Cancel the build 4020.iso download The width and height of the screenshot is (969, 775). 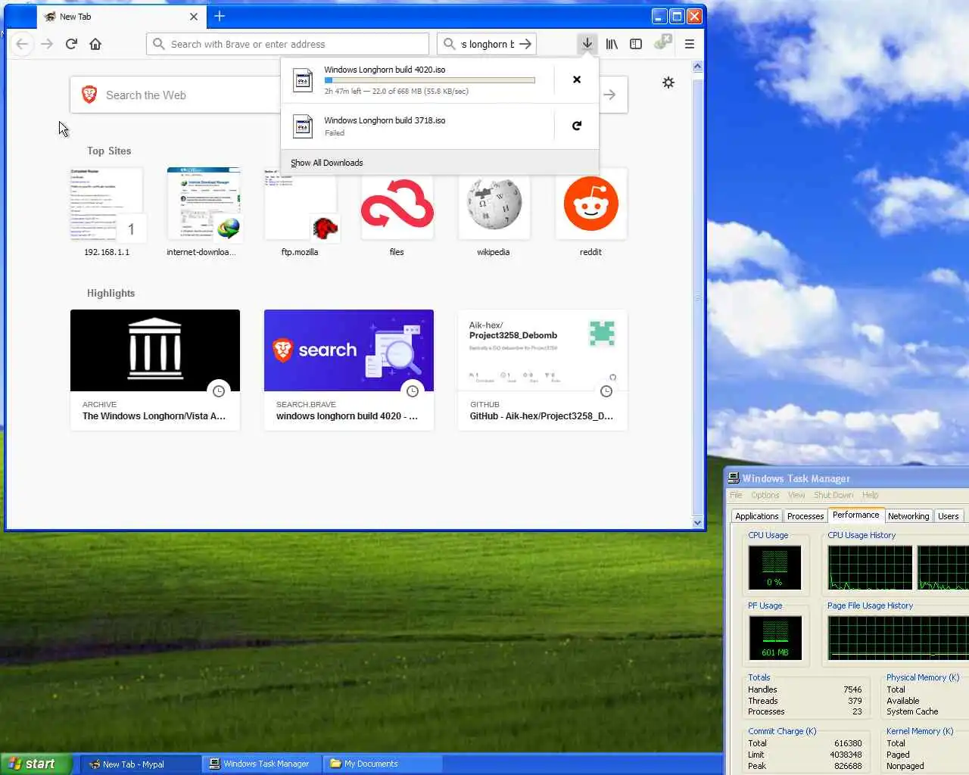pos(577,79)
